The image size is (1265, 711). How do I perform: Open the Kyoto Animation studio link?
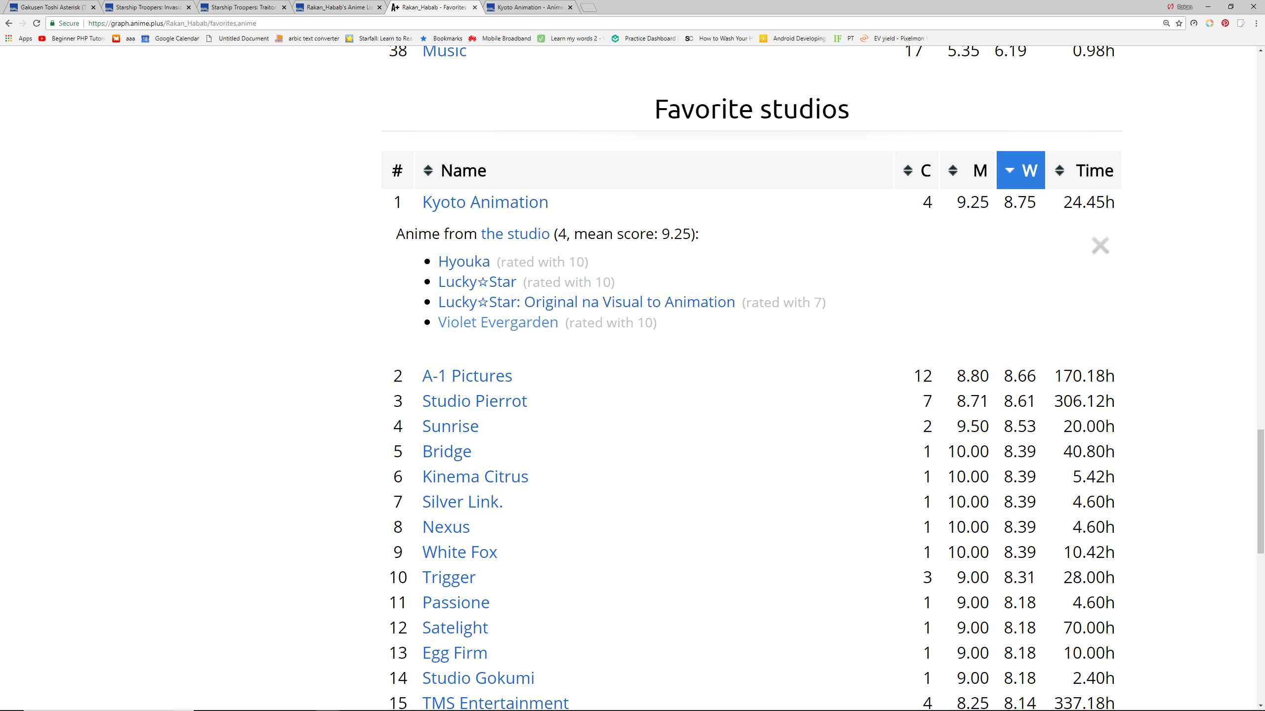(x=485, y=202)
